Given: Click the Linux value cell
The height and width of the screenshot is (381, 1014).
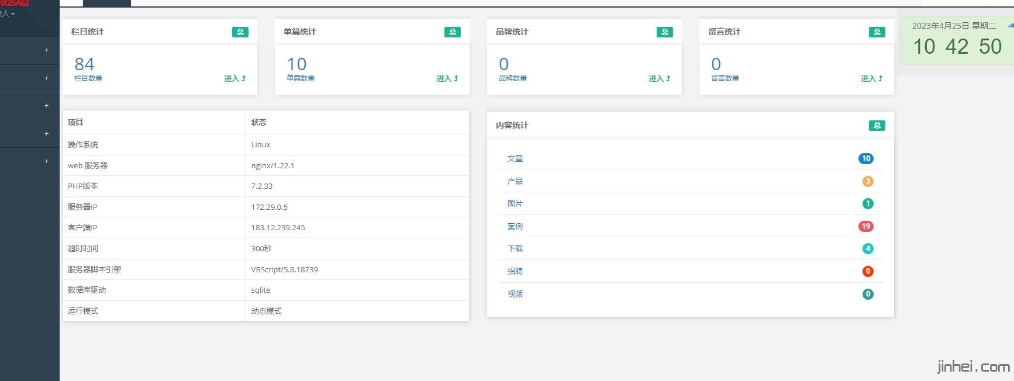Looking at the screenshot, I should click(x=261, y=145).
